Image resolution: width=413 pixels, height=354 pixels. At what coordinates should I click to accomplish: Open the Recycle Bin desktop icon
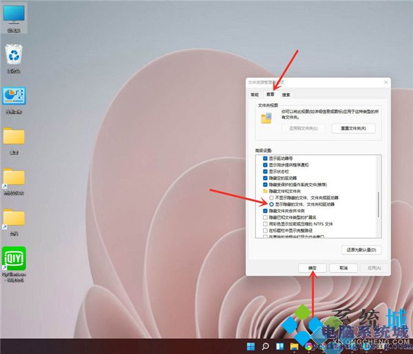[14, 58]
